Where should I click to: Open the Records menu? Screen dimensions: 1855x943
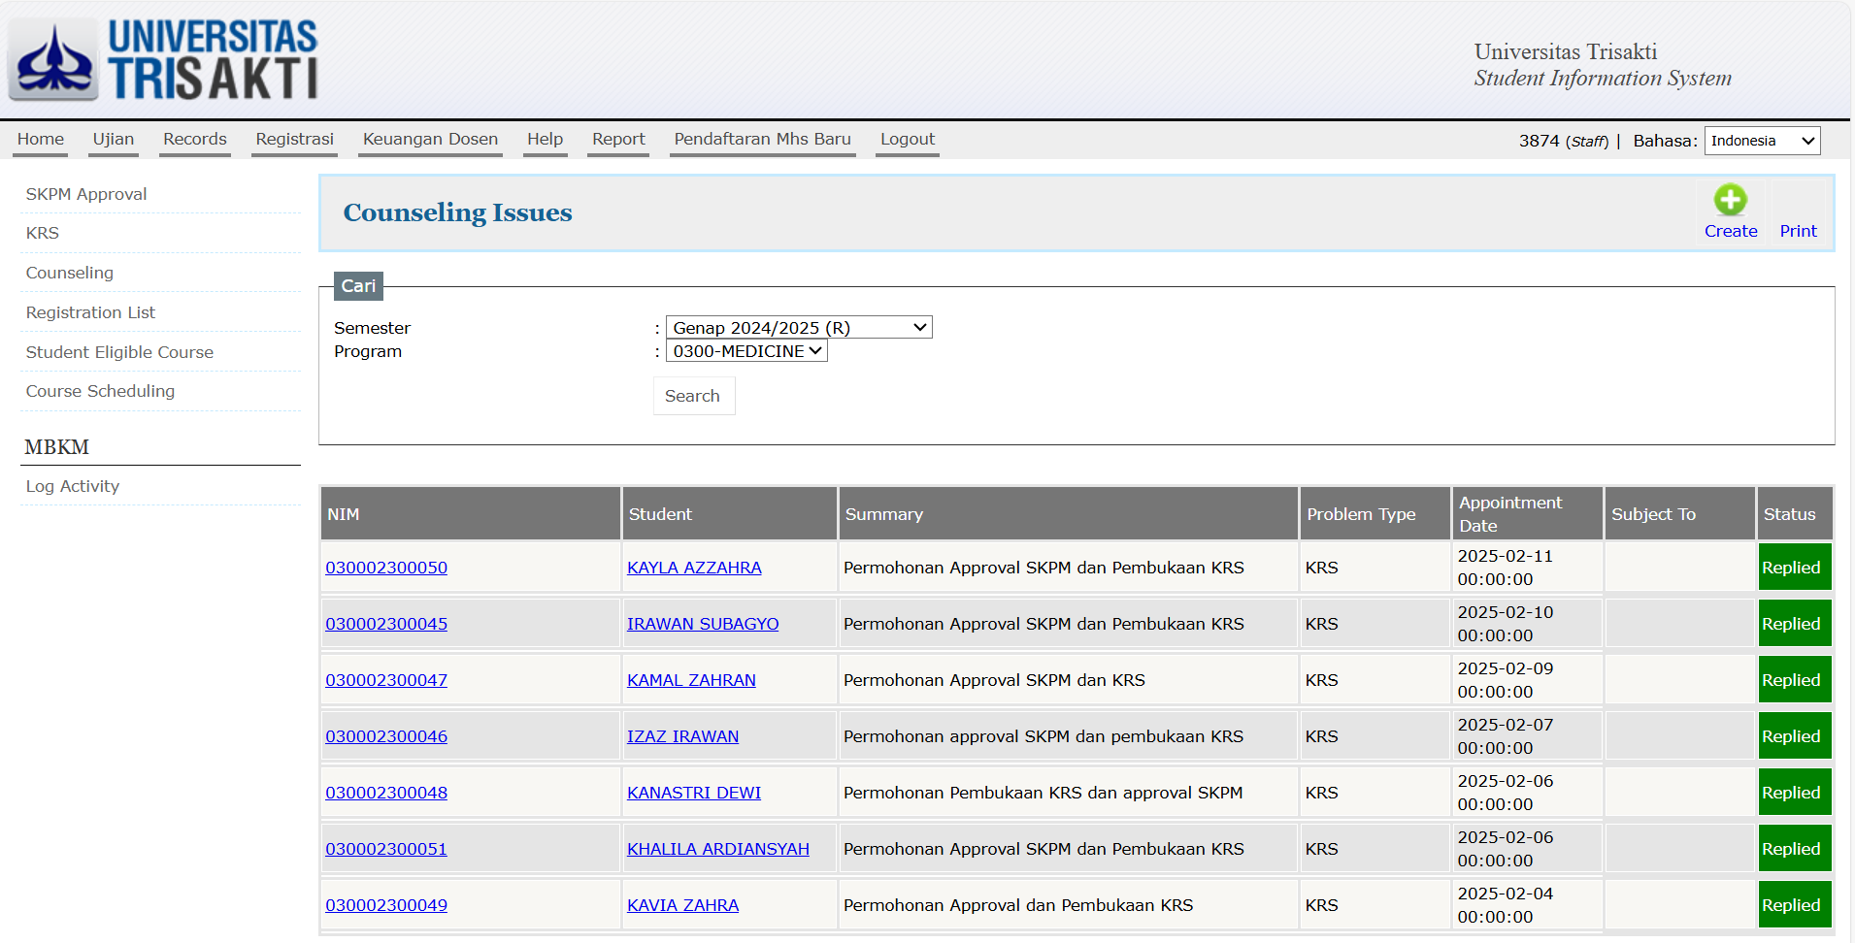194,139
